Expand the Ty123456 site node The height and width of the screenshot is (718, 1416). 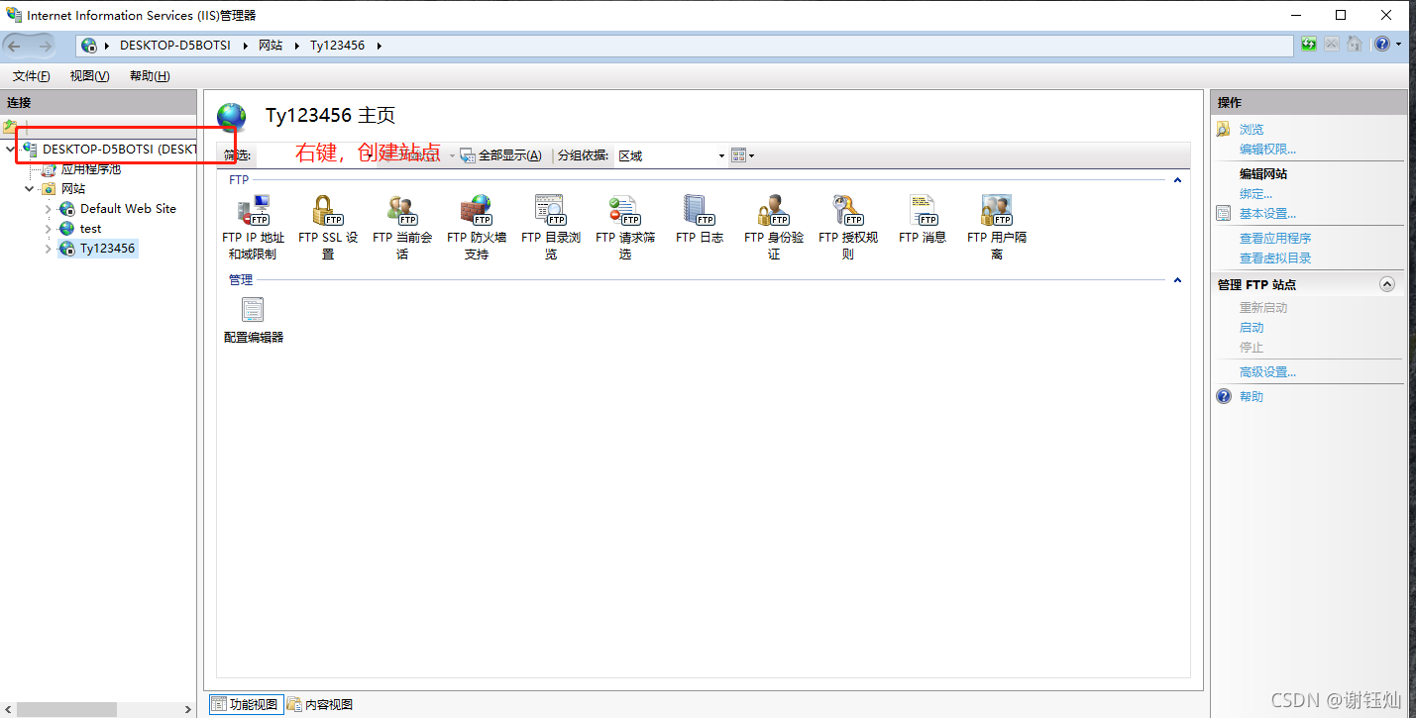[x=49, y=249]
